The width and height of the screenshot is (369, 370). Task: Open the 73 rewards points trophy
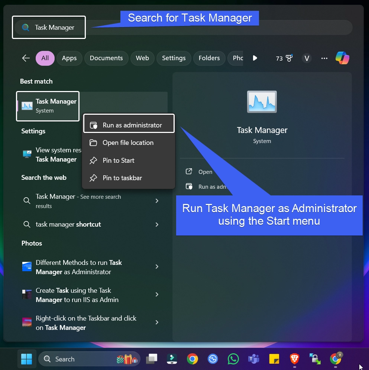coord(284,58)
